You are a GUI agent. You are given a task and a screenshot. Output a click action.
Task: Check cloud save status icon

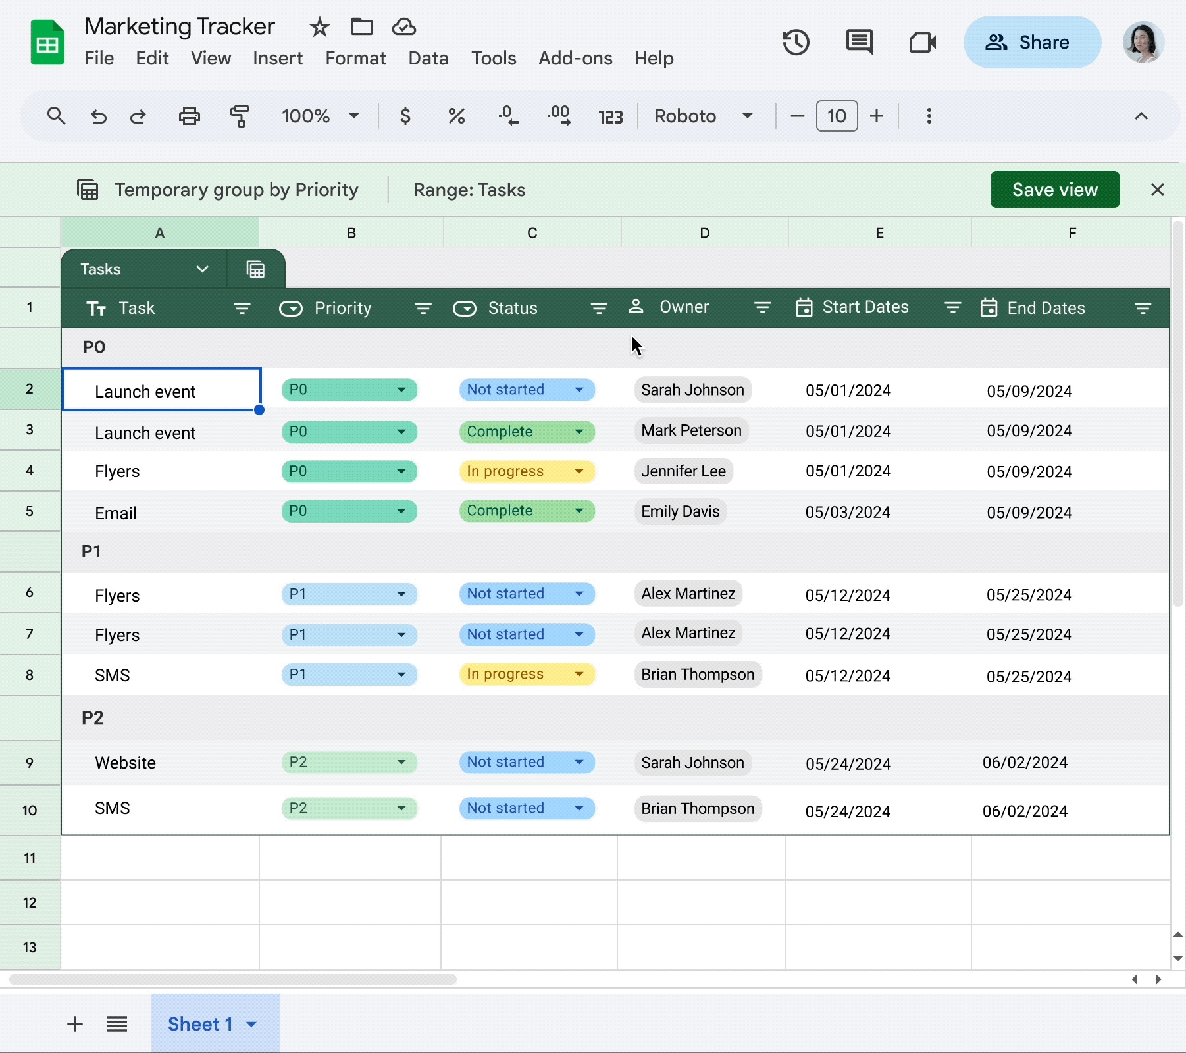[x=404, y=27]
